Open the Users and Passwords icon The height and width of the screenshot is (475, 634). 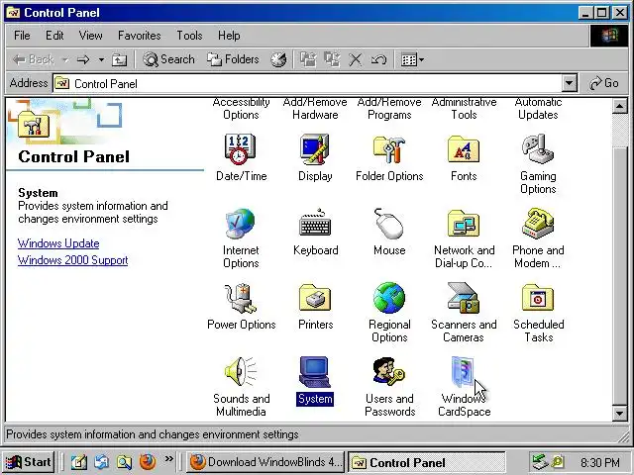click(x=389, y=372)
